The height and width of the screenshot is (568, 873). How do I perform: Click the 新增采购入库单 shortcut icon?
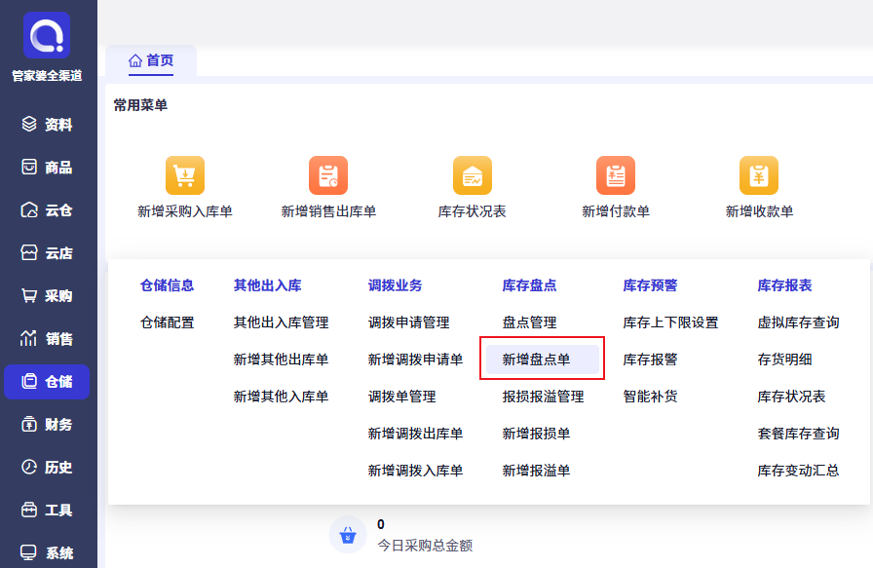pos(185,175)
